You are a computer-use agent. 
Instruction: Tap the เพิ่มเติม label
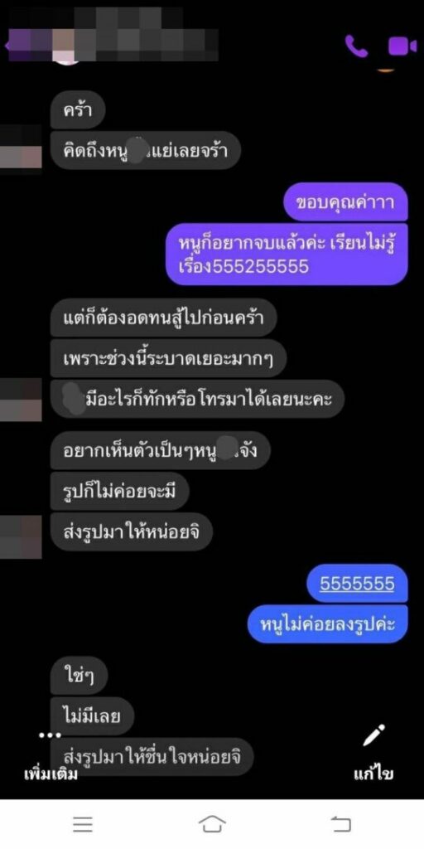coord(51,774)
